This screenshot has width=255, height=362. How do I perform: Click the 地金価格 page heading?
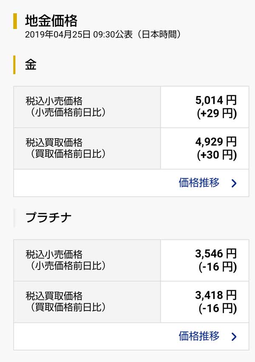(51, 20)
